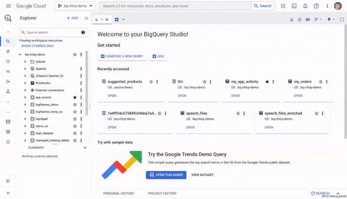Viewport: 347px width, 199px height.
Task: Open the new tab dropdown arrow
Action: click(x=123, y=19)
